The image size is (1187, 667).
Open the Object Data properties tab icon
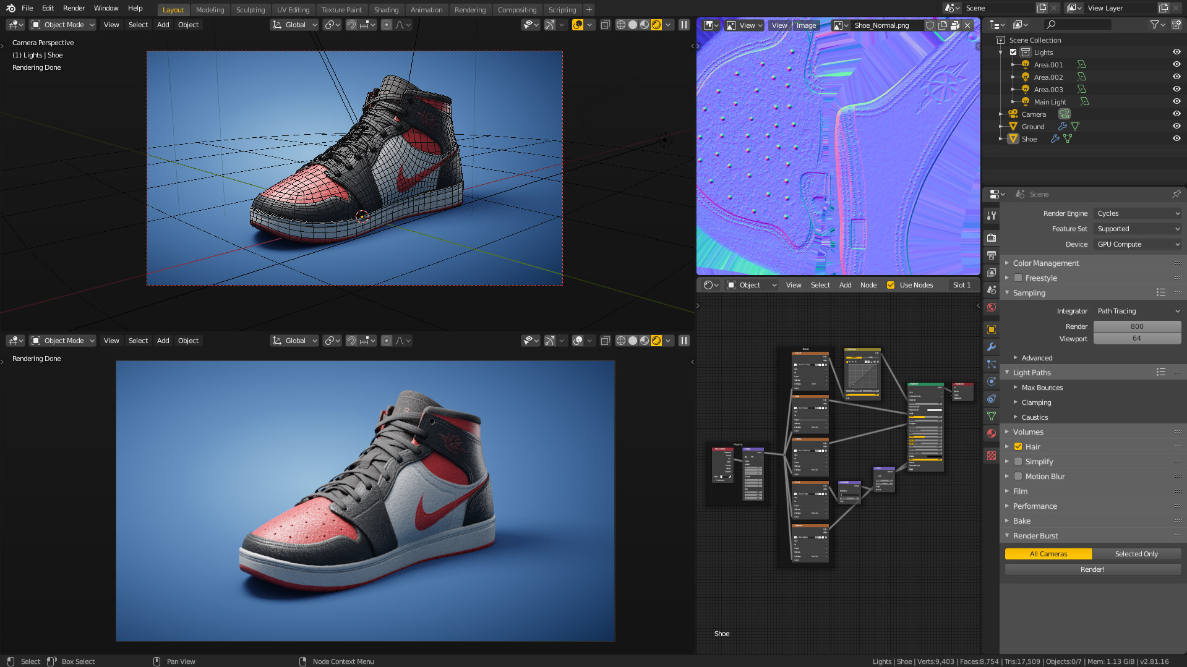tap(992, 416)
